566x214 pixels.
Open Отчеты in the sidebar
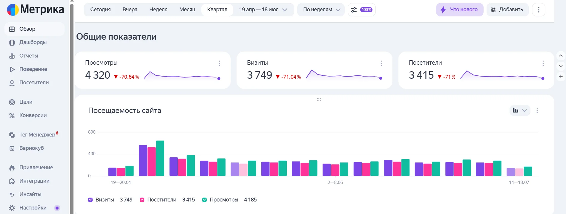[x=29, y=56]
